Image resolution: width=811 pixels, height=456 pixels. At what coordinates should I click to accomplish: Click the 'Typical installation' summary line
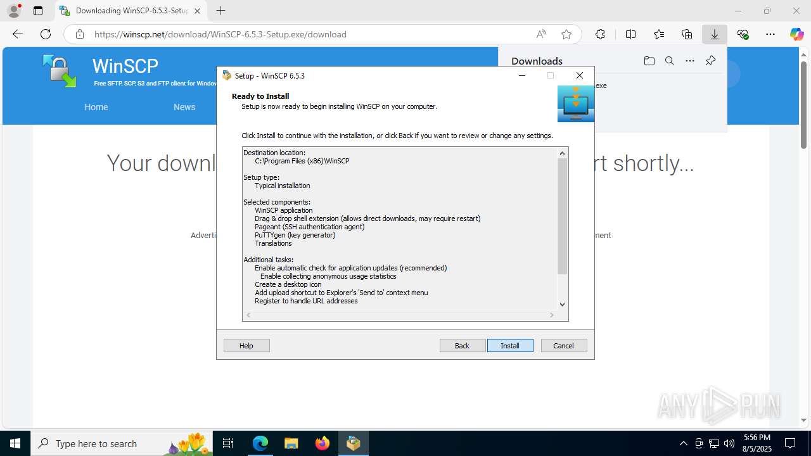tap(283, 186)
